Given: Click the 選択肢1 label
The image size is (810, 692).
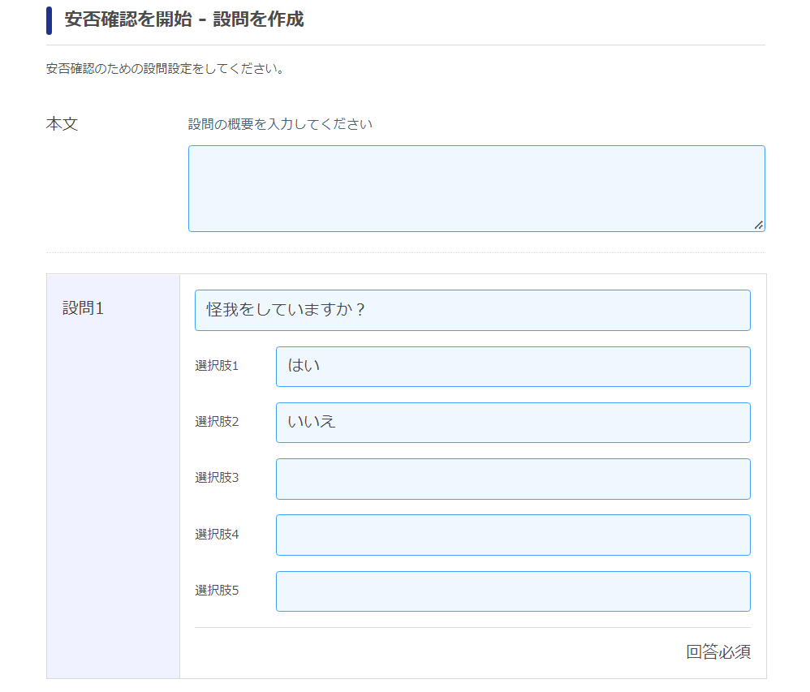Looking at the screenshot, I should [x=217, y=366].
